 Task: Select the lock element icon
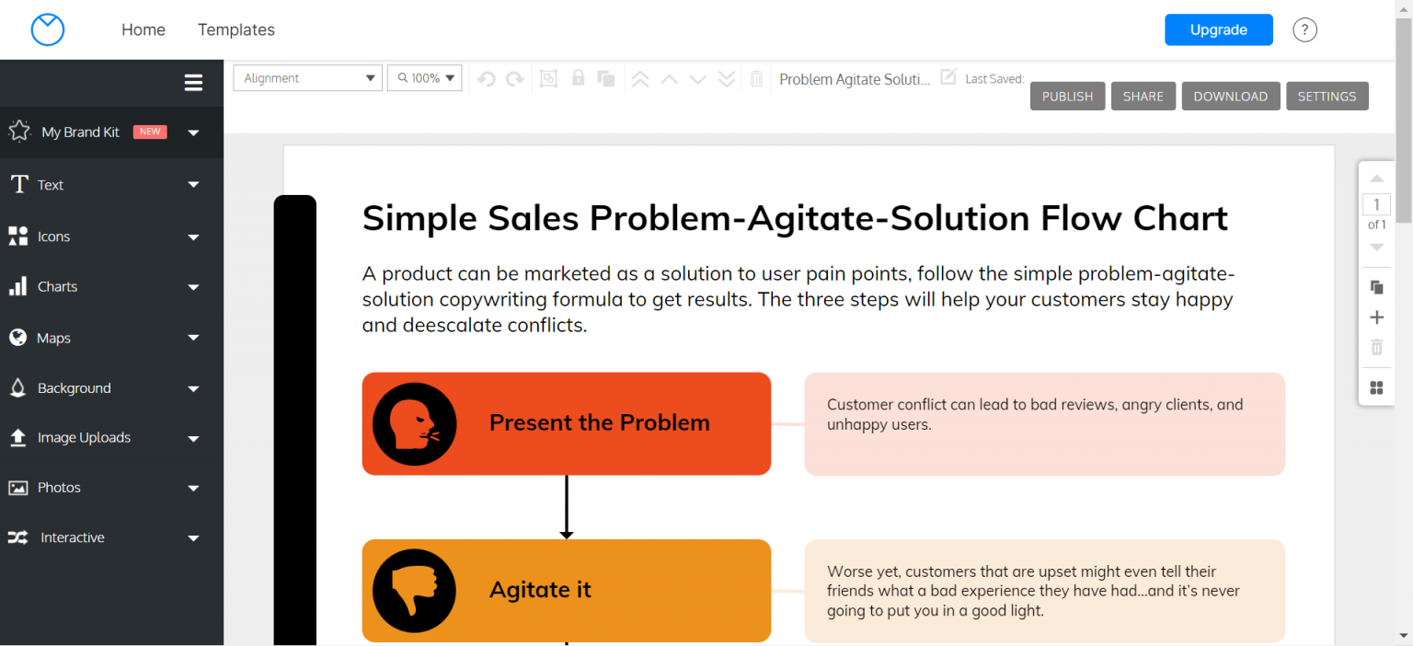pyautogui.click(x=578, y=78)
